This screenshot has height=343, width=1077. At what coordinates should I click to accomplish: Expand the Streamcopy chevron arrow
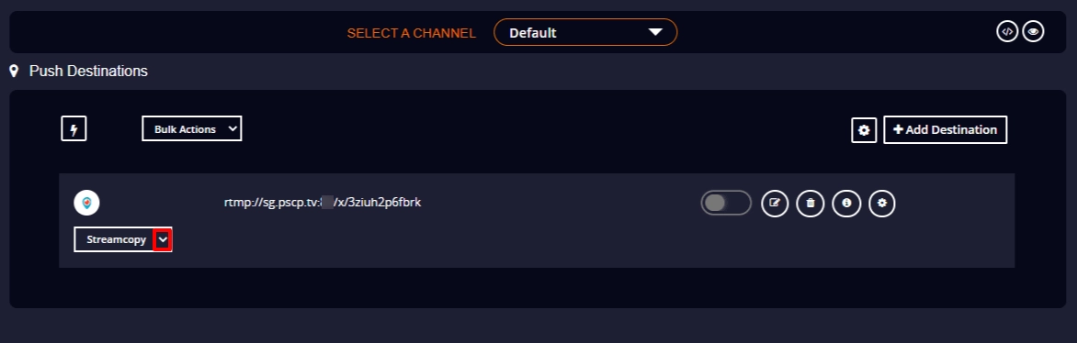click(x=163, y=239)
